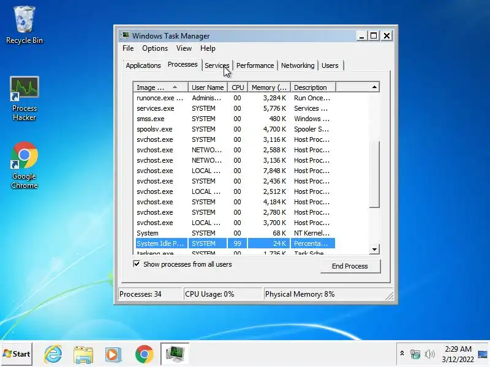Select svchost.exe using 3,116 K memory
The image size is (490, 367).
point(235,139)
